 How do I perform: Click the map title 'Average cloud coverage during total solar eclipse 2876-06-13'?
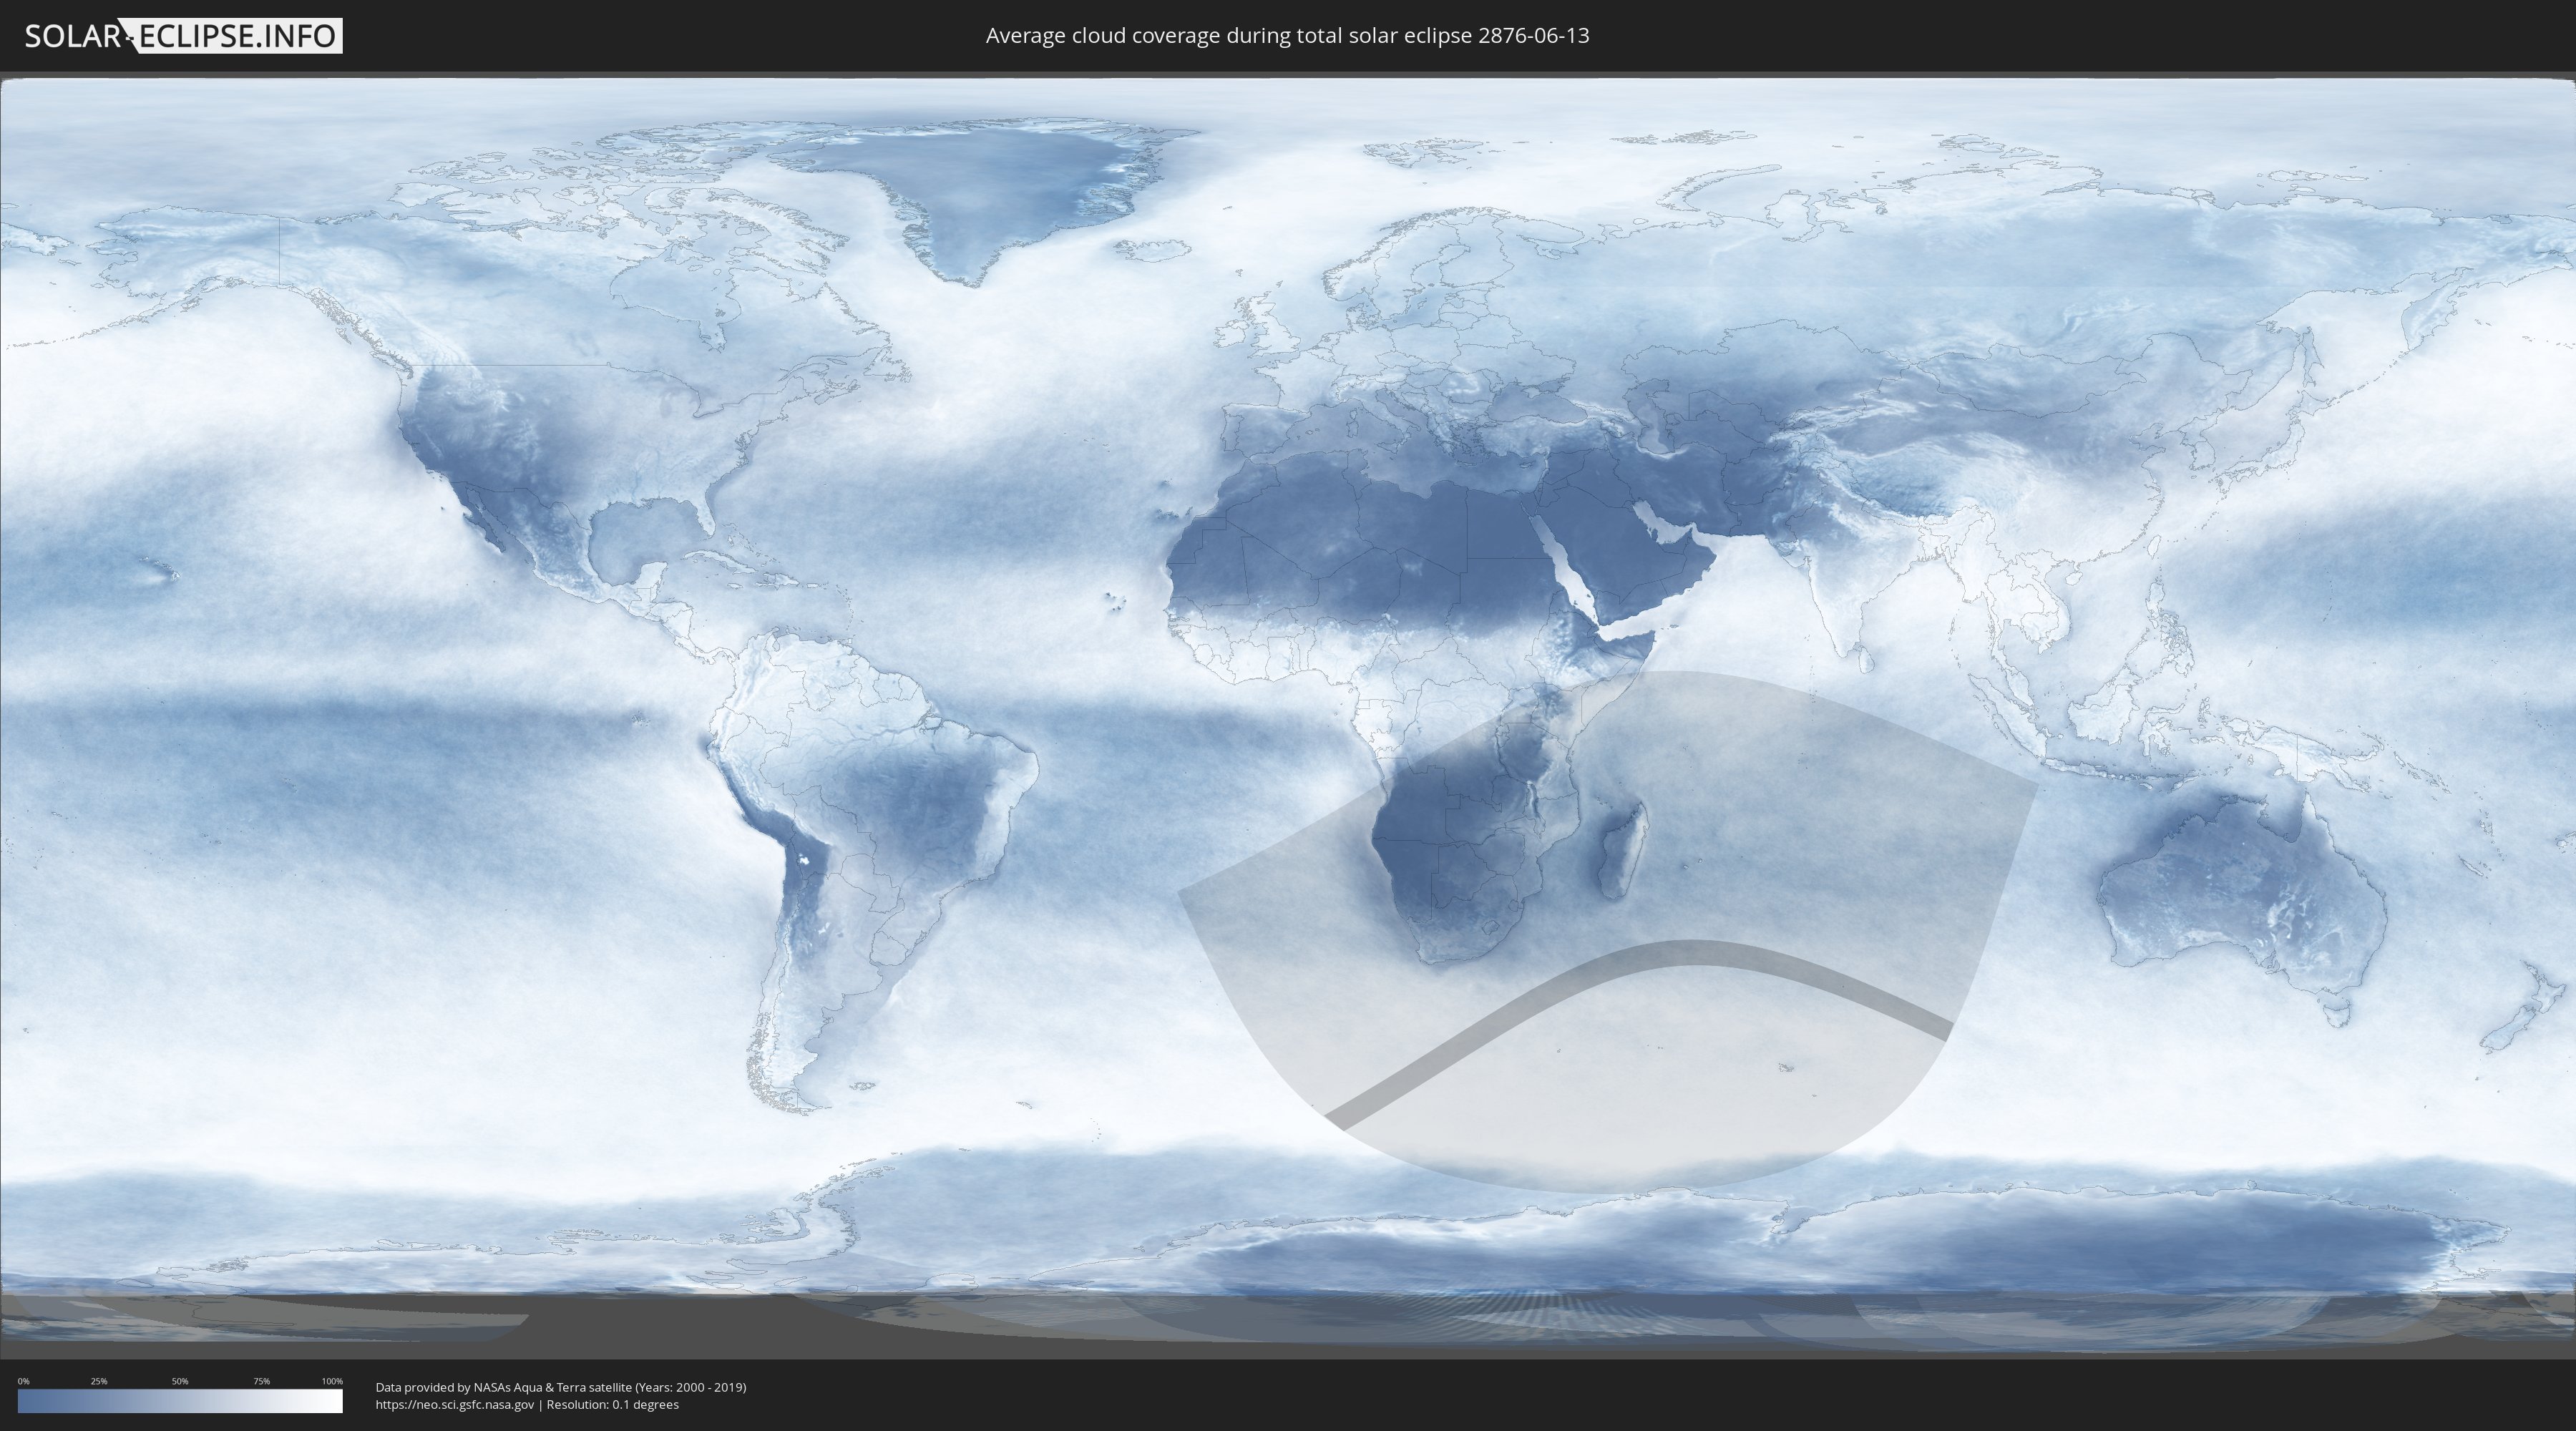1287,36
